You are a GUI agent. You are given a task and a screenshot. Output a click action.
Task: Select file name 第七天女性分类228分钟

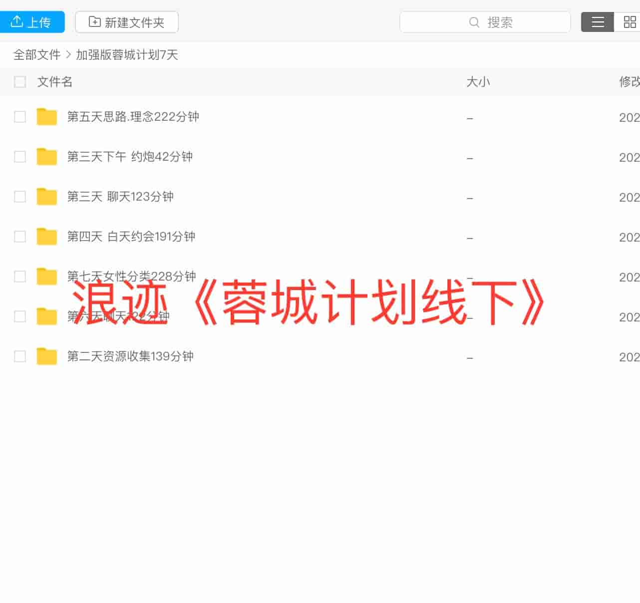point(132,277)
